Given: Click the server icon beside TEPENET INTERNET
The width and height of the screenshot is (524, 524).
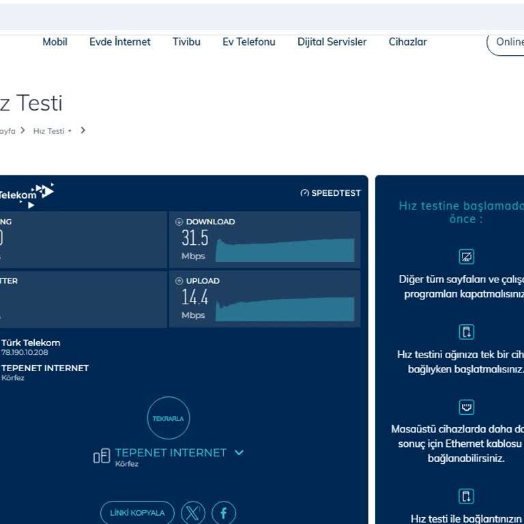Looking at the screenshot, I should coord(101,456).
